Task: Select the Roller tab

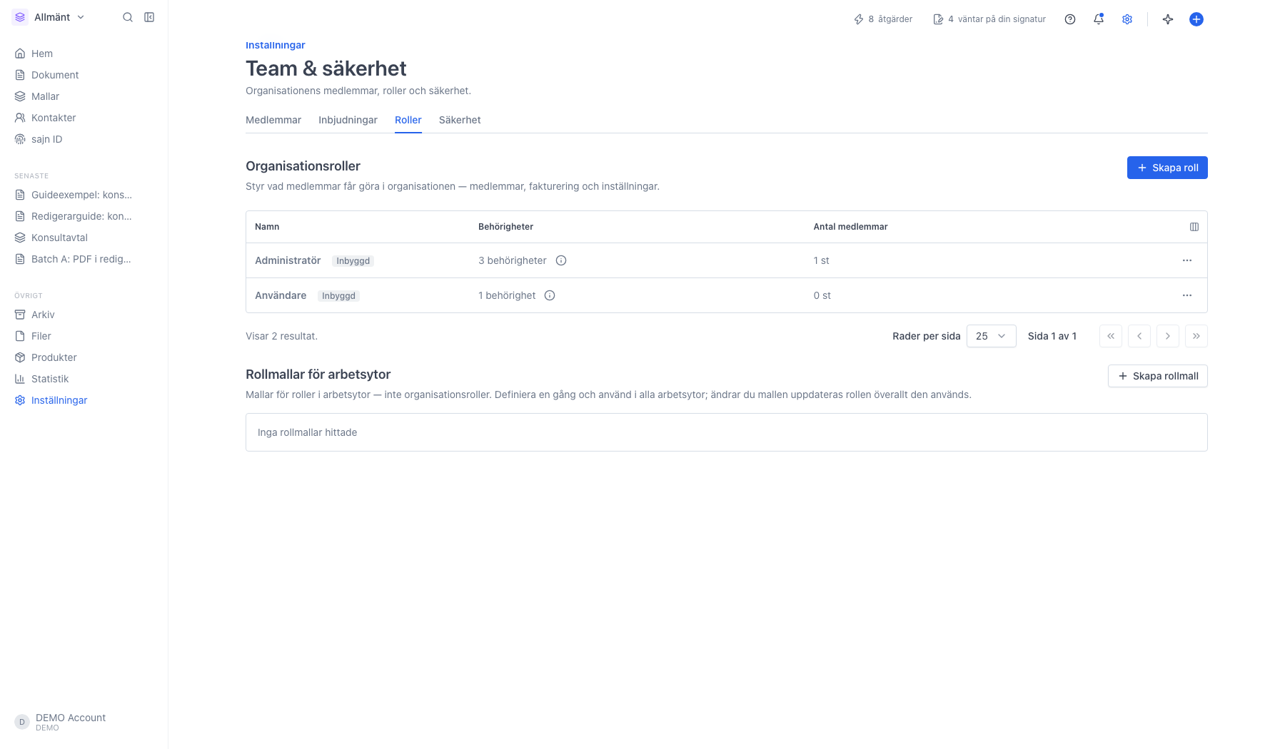Action: point(408,120)
